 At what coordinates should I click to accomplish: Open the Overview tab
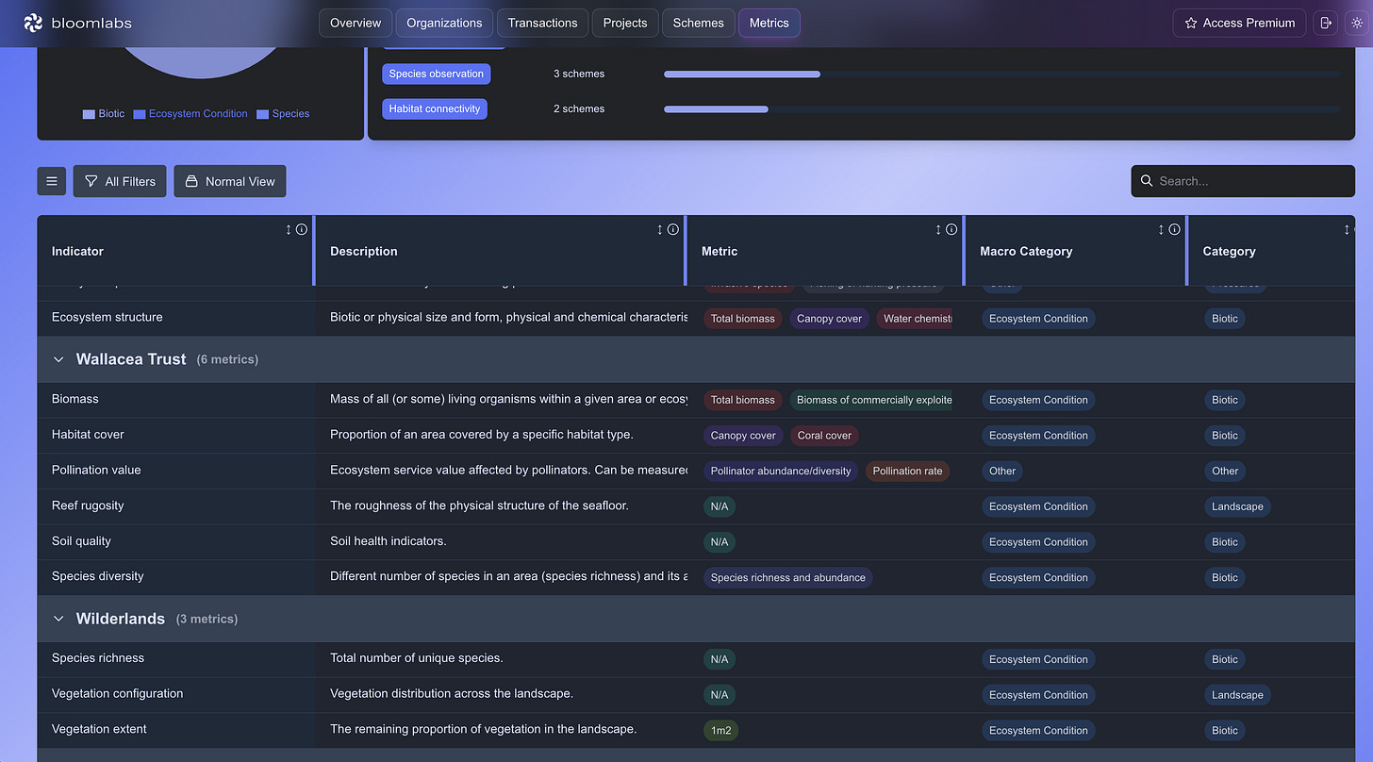pos(356,23)
